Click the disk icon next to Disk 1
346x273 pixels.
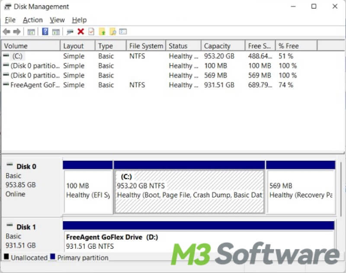(10, 225)
